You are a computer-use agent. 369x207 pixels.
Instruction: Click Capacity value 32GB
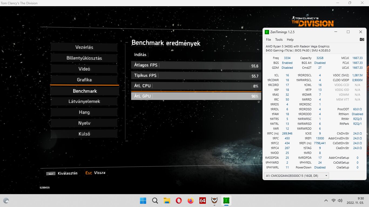320,58
